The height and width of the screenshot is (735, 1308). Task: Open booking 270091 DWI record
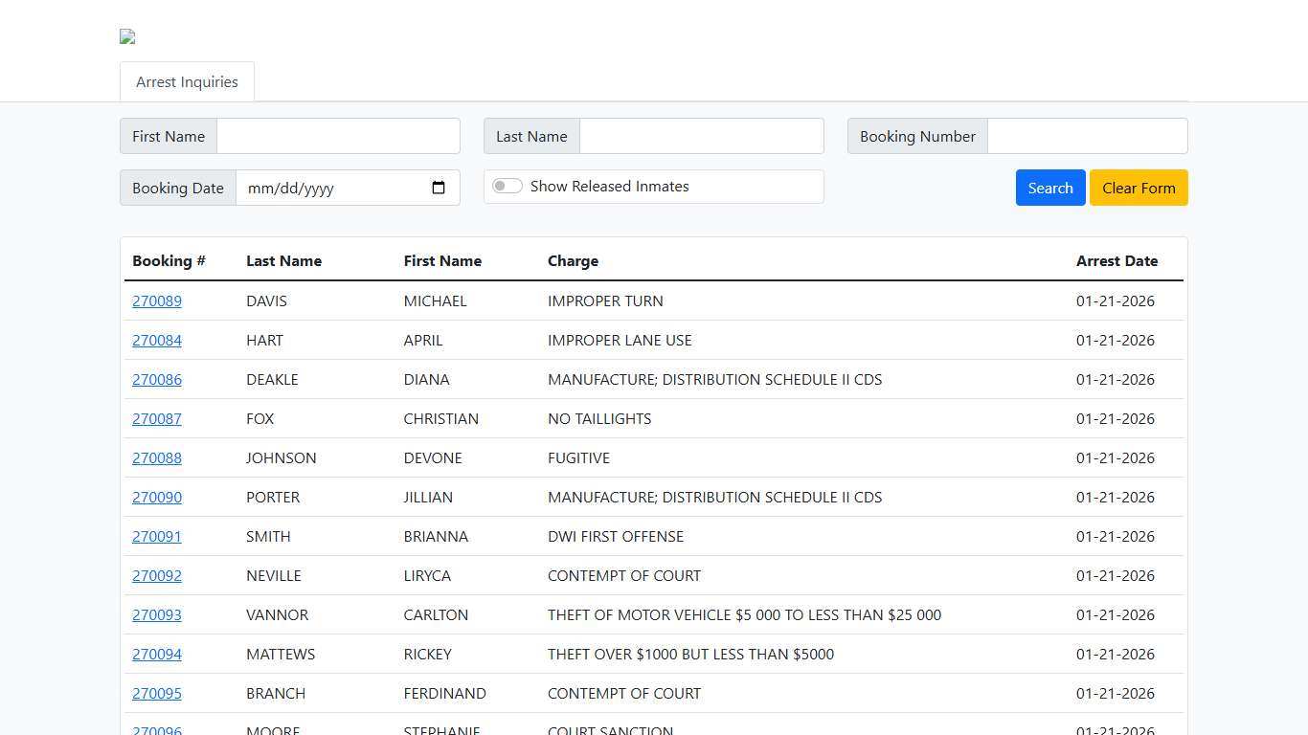click(x=157, y=537)
